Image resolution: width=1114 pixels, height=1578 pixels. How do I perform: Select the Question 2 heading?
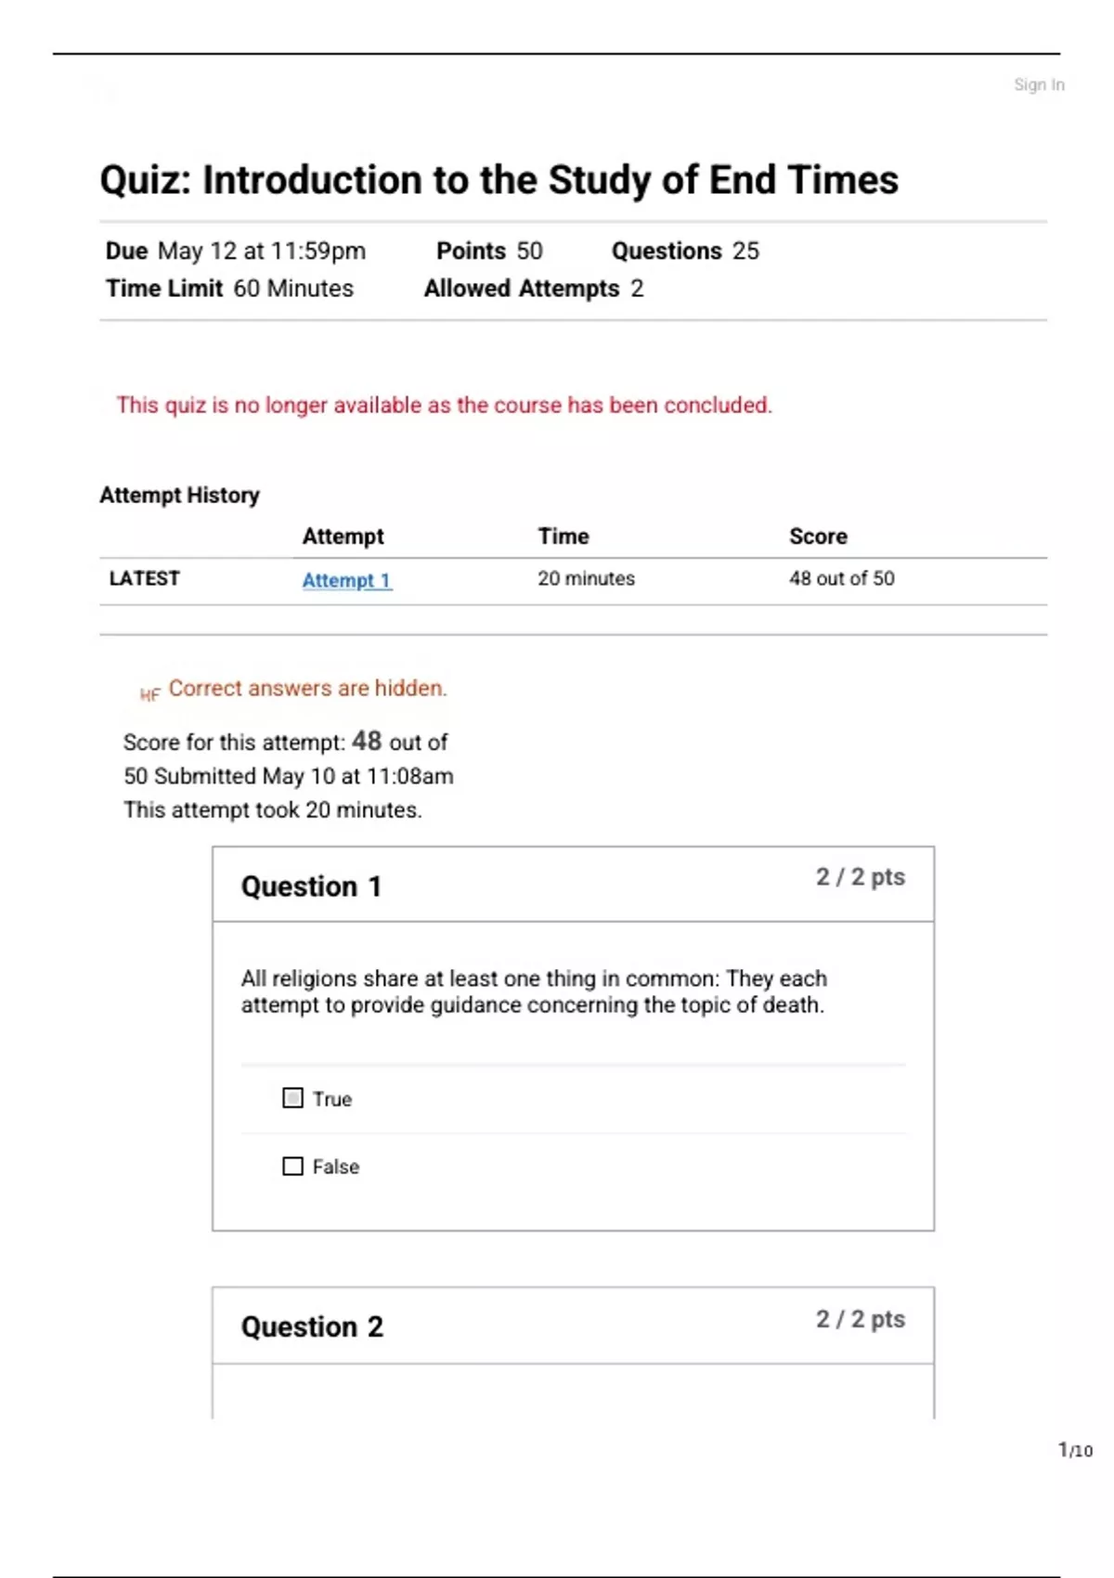click(x=312, y=1326)
